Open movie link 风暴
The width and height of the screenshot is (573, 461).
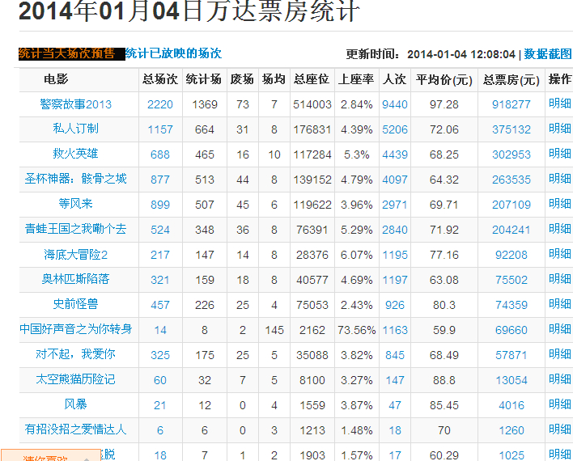coord(75,404)
